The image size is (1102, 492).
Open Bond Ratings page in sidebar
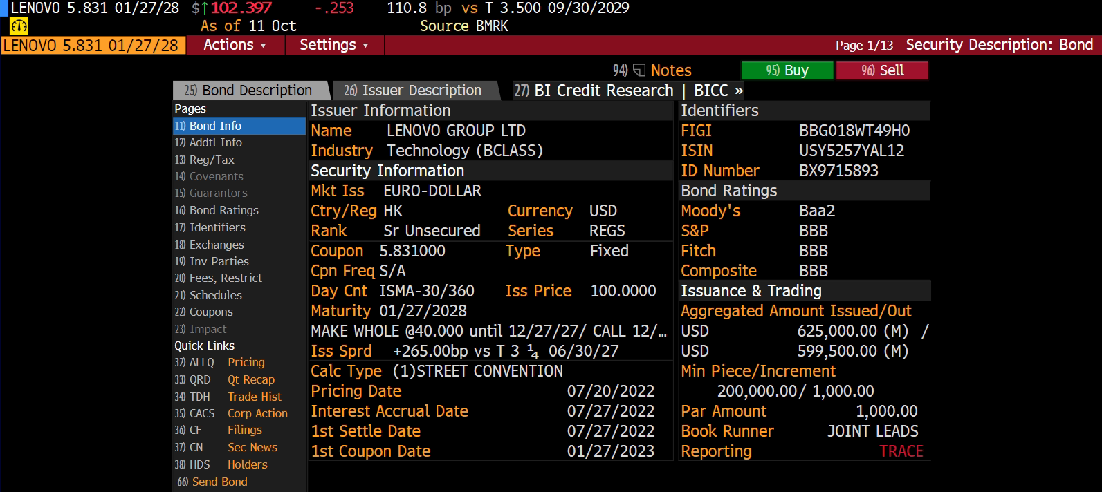pyautogui.click(x=239, y=210)
